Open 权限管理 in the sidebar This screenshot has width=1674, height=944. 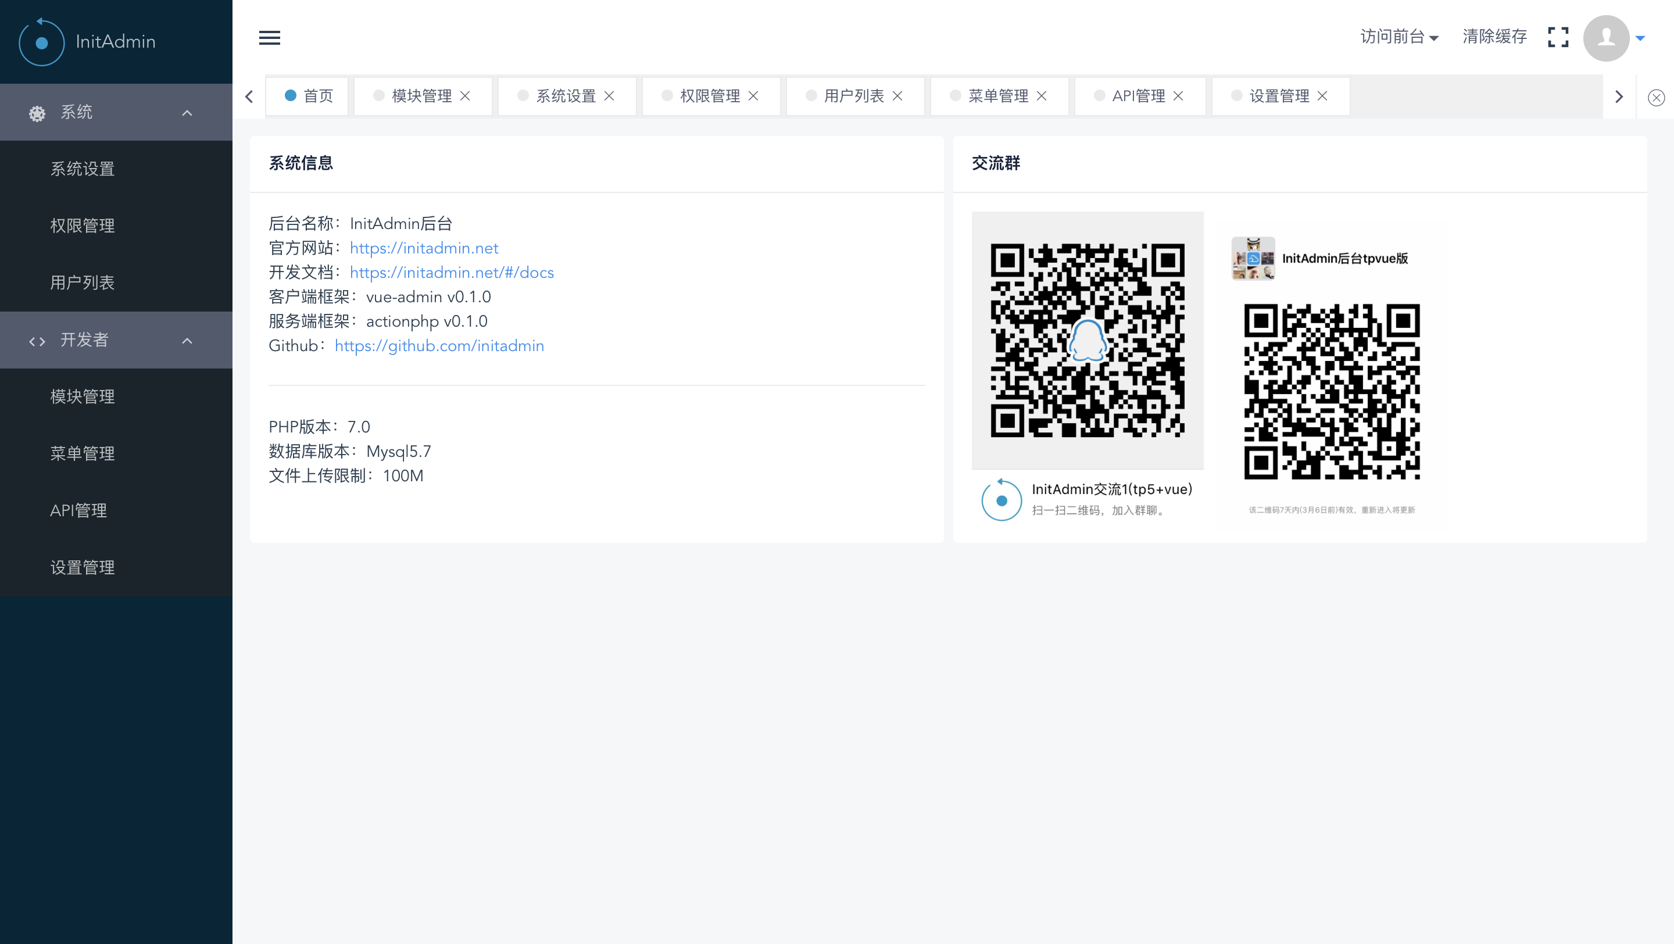116,226
